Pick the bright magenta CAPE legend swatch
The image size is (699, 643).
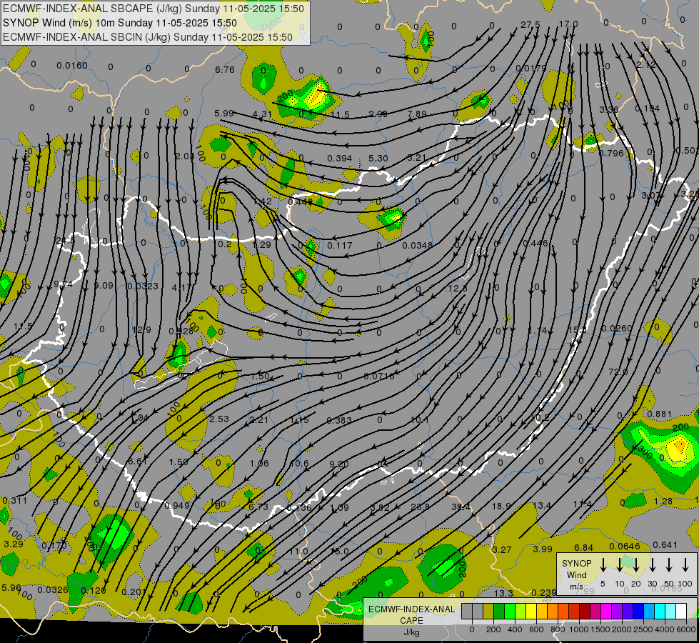606,611
